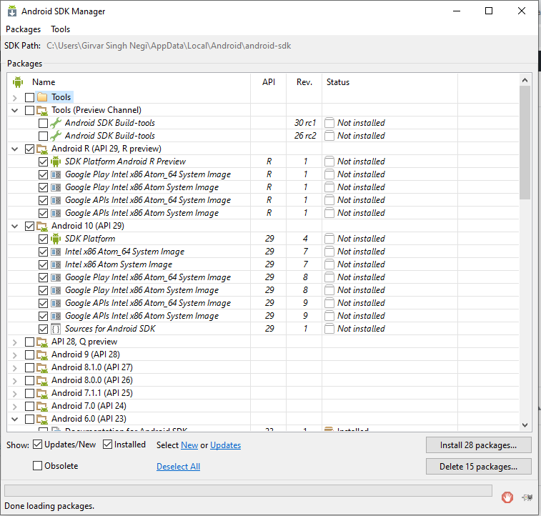Click Install 28 packages button
Viewport: 541px width, 516px height.
coord(478,445)
